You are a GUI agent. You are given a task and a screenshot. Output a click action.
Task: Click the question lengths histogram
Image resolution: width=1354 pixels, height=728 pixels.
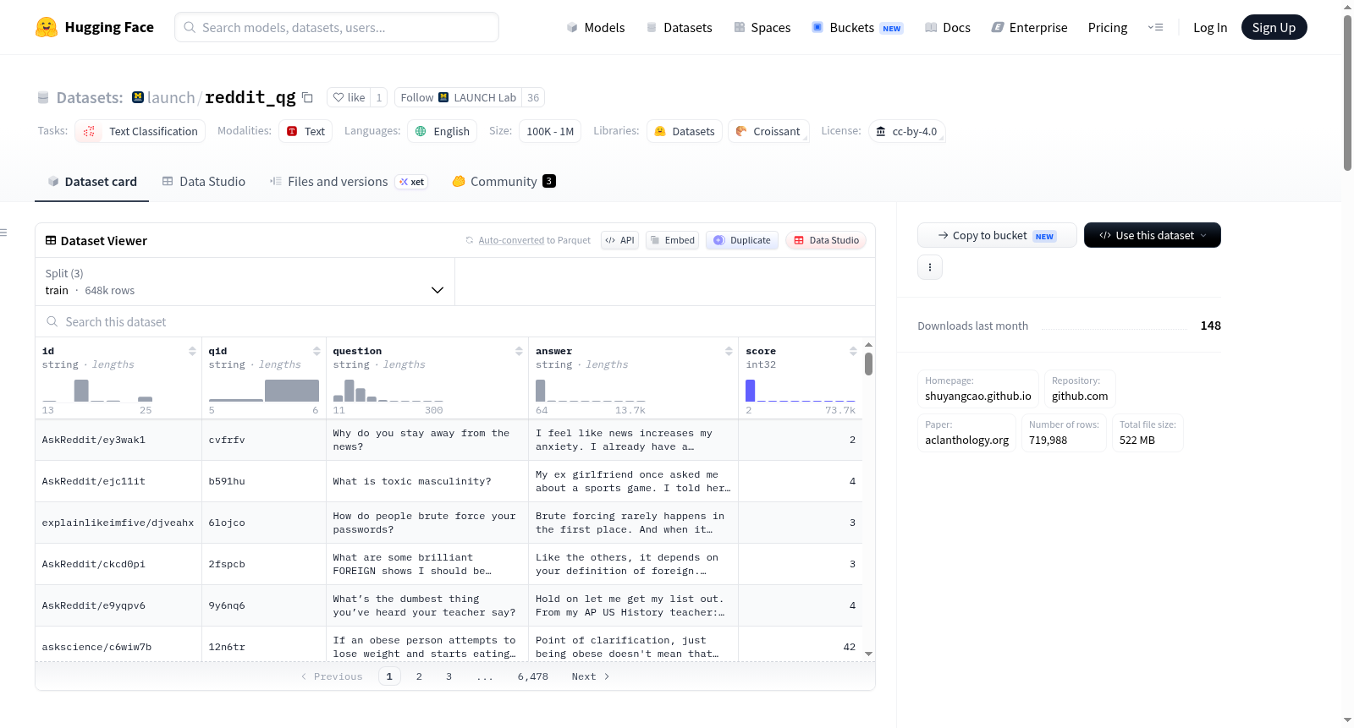point(388,391)
